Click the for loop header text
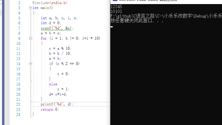Screen dimensions: 222x125 pyautogui.click(x=70, y=38)
